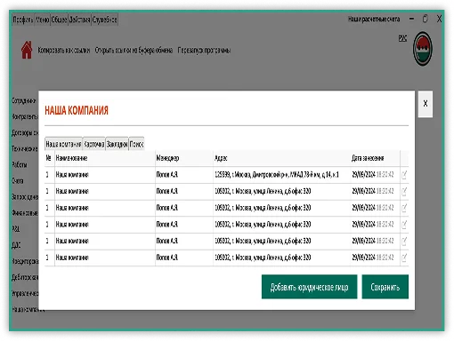Open the Общее menu
454x341 pixels.
(59, 20)
